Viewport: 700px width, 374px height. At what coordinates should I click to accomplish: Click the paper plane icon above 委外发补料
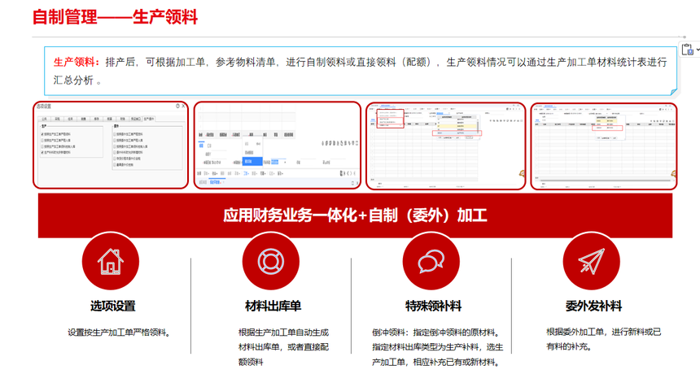(x=591, y=261)
